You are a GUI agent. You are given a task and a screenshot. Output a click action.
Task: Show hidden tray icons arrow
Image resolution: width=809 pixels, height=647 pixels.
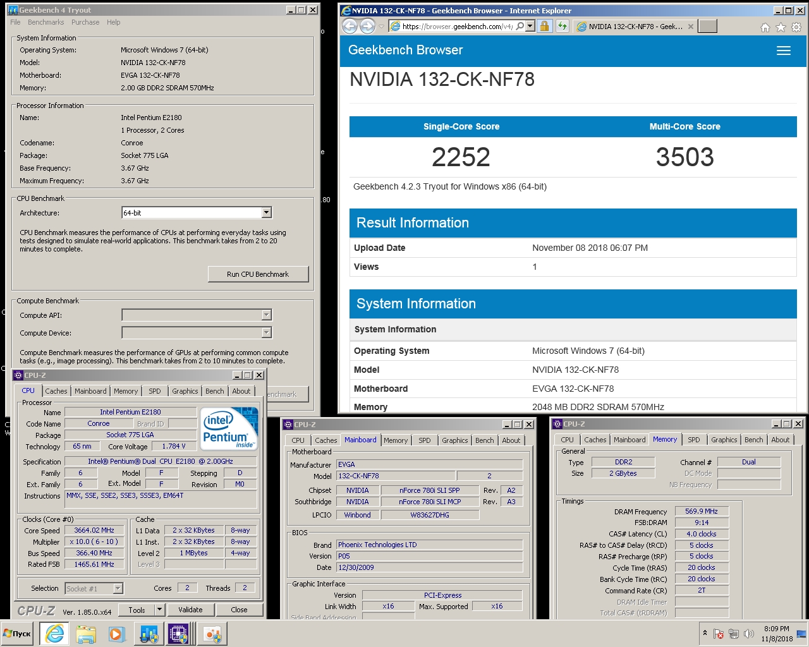pos(705,633)
